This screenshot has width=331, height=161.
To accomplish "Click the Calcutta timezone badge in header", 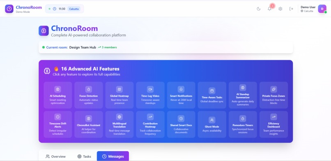I will (74, 9).
